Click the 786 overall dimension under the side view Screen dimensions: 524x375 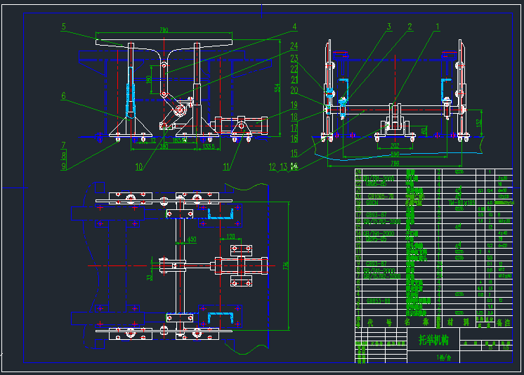click(395, 164)
